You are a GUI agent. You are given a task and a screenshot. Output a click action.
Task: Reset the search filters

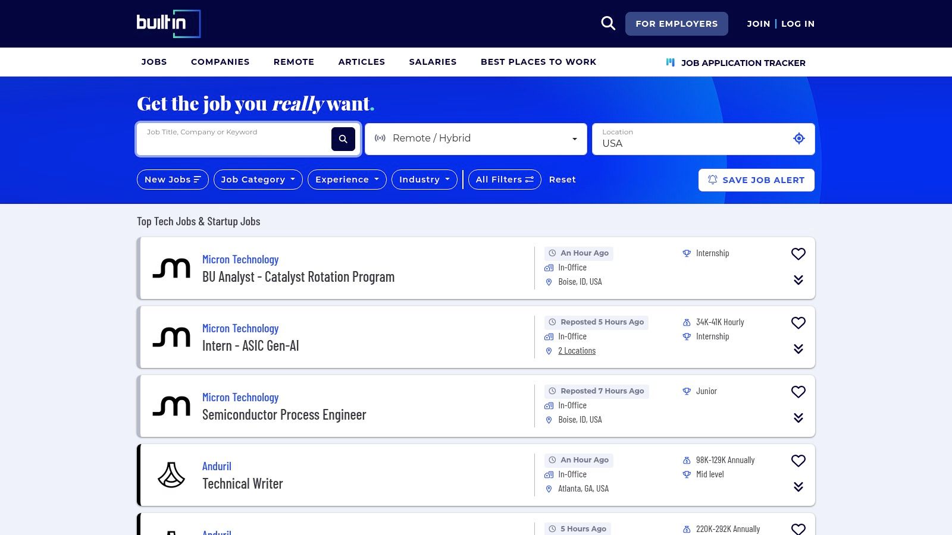click(x=562, y=180)
